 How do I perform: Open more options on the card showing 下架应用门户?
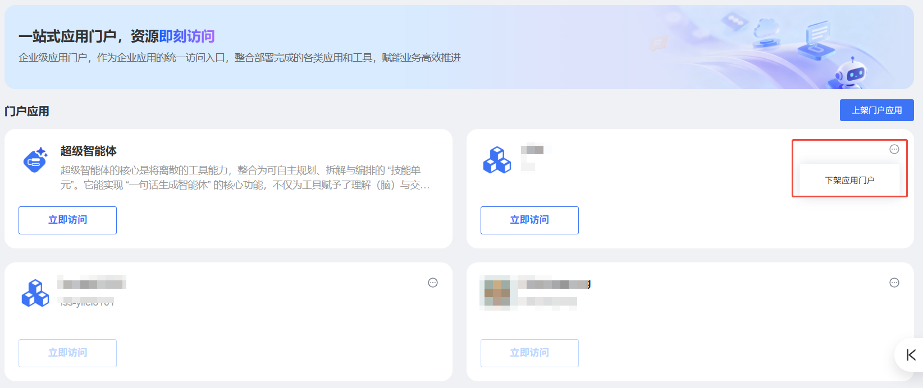[x=894, y=149]
